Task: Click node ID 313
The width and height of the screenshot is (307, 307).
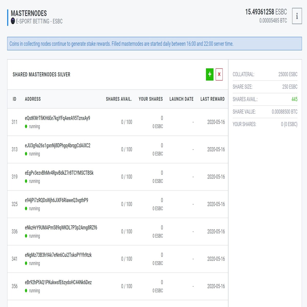Action: (x=15, y=149)
